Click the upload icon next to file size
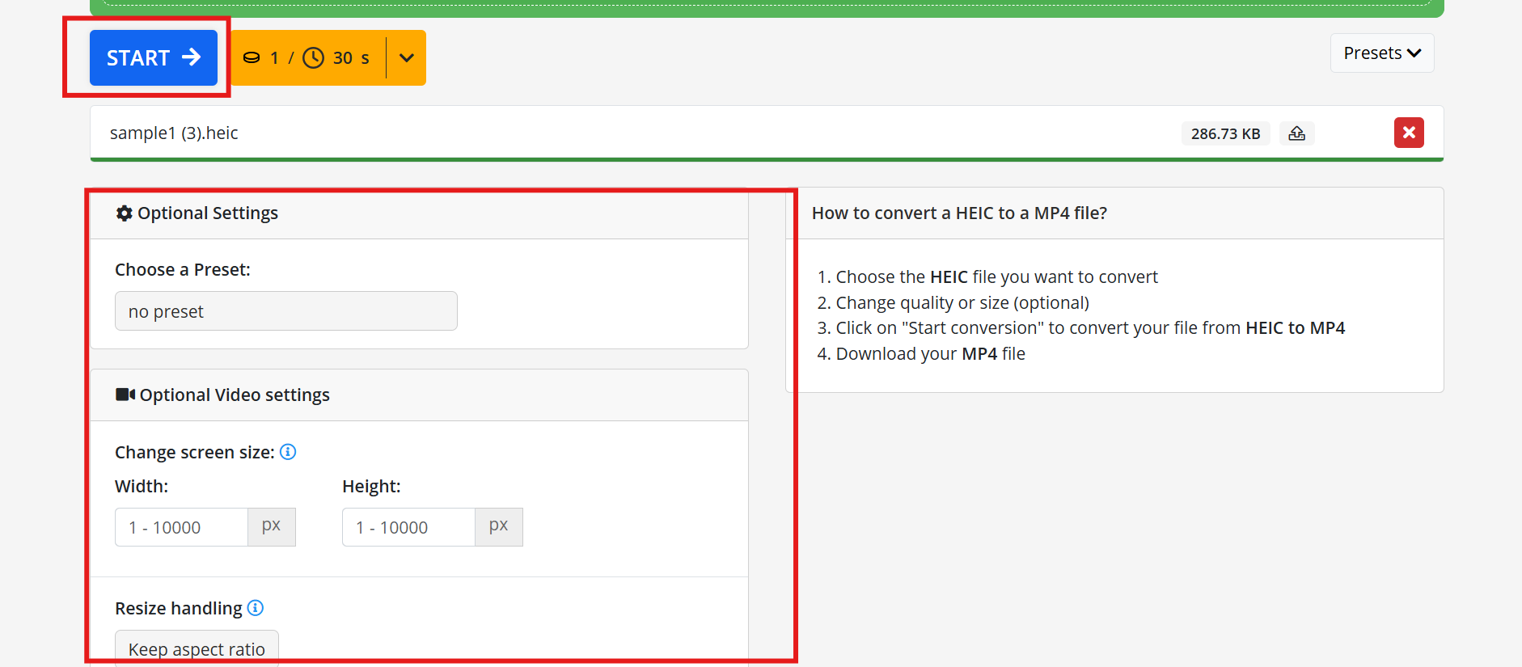This screenshot has height=667, width=1522. [1296, 133]
